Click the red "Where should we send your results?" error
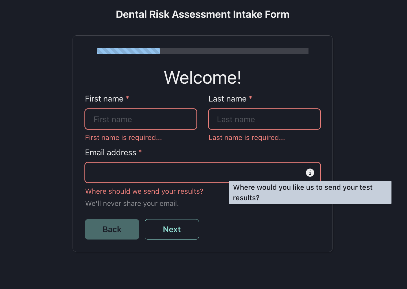Viewport: 407px width, 289px height. 144,191
